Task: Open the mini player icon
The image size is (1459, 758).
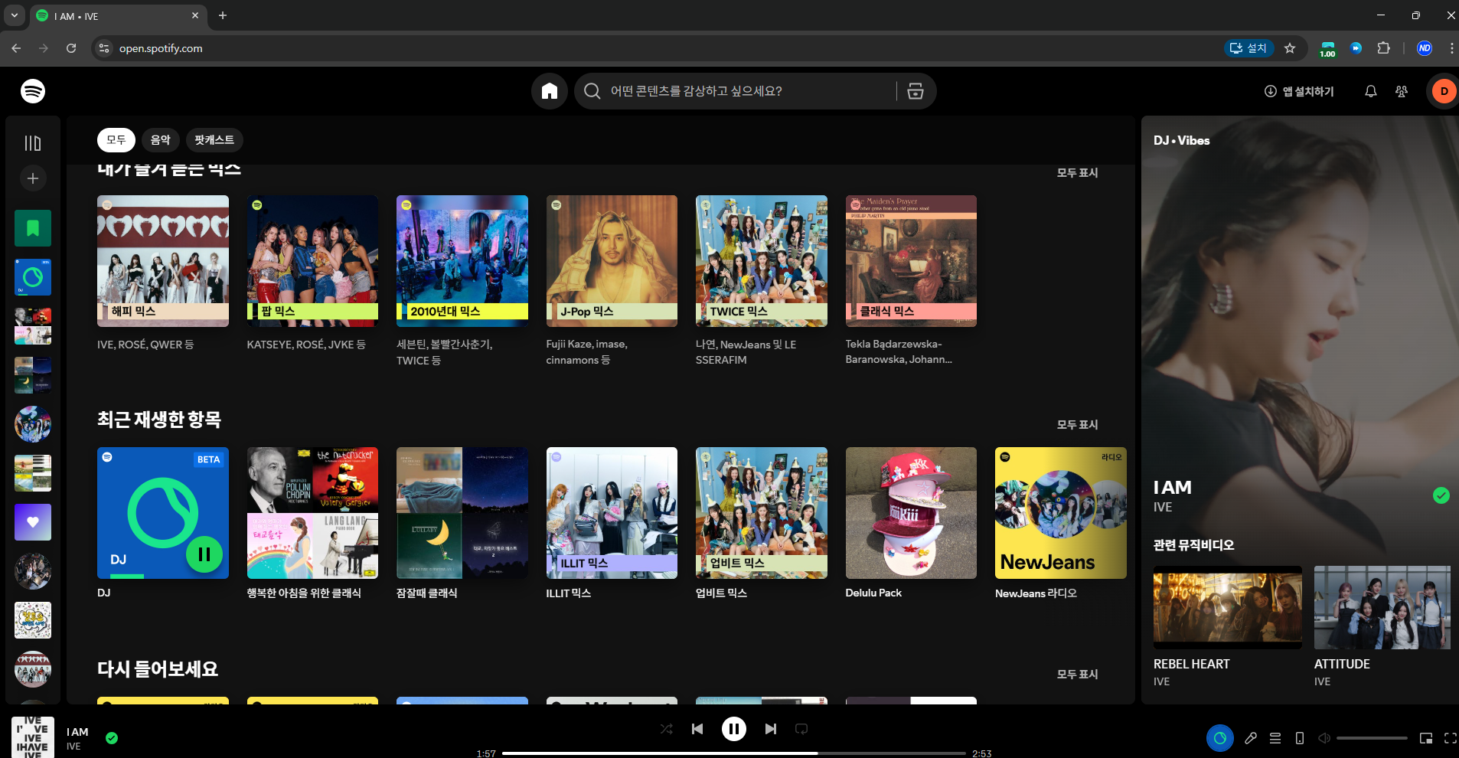Action: click(1426, 738)
